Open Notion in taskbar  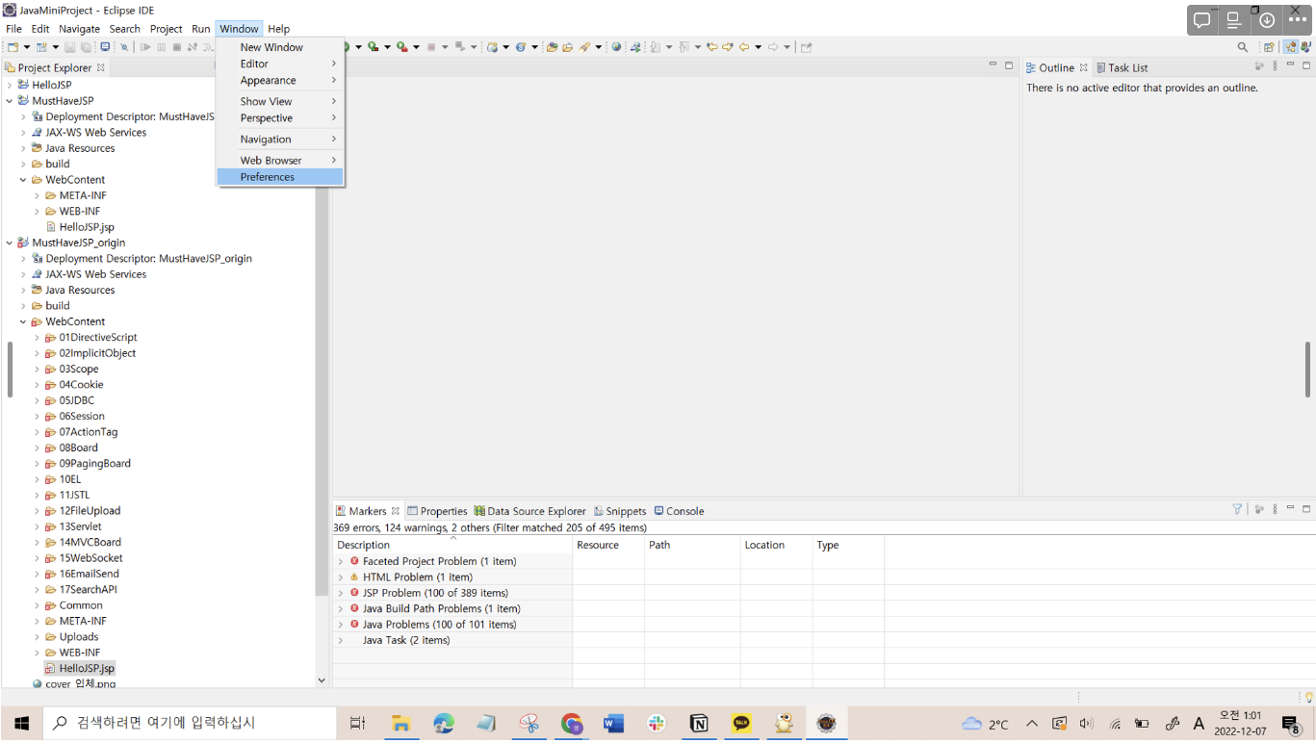(x=699, y=723)
